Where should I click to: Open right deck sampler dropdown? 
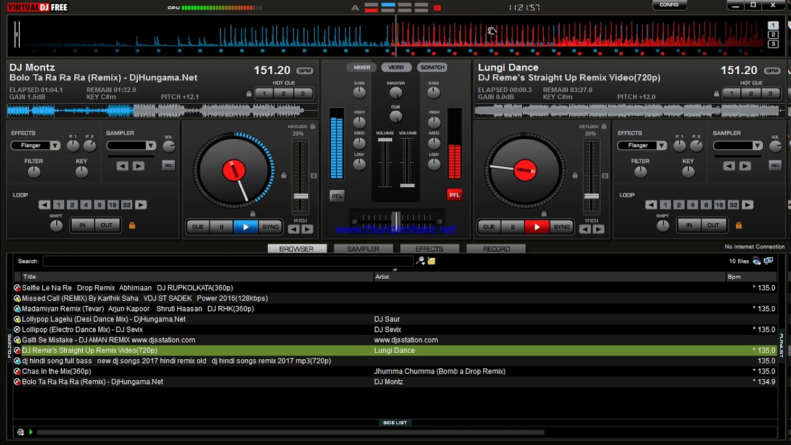pyautogui.click(x=757, y=146)
